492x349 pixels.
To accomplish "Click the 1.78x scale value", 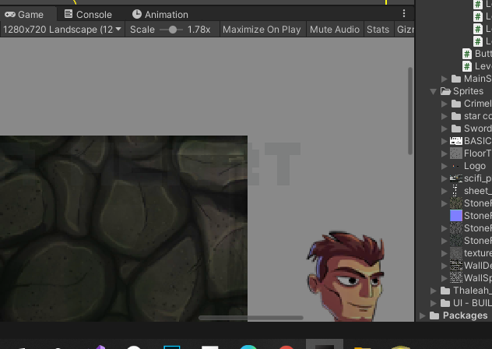I will point(199,30).
